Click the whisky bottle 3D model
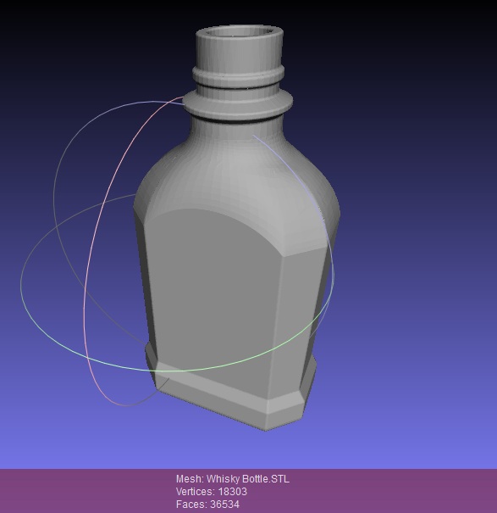The width and height of the screenshot is (497, 513). pos(236,227)
